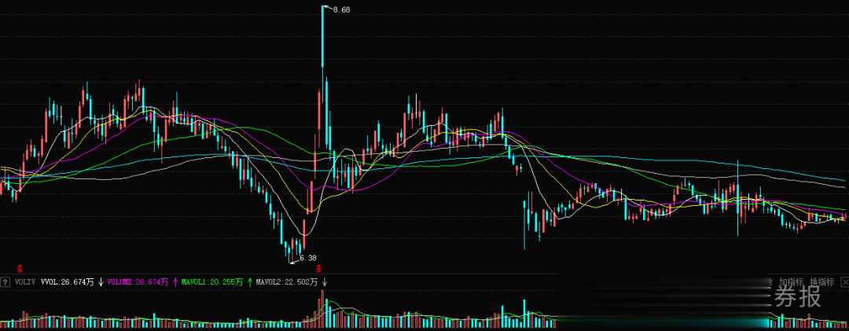The image size is (849, 331).
Task: Select the VOLTV indicator name label
Action: click(25, 282)
